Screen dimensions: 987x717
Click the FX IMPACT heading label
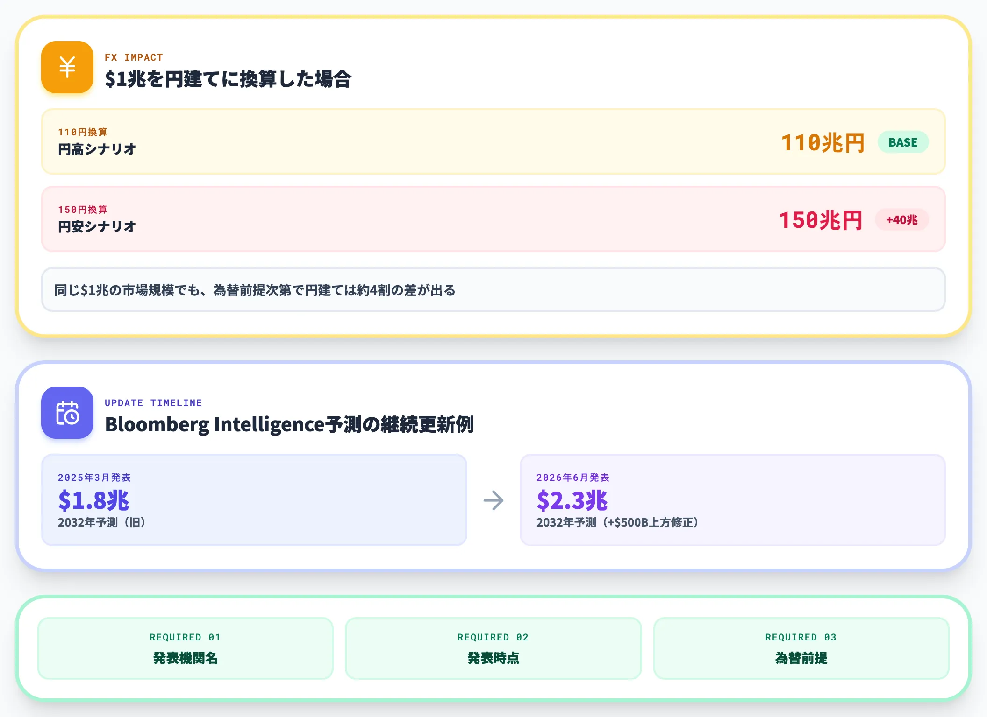tap(134, 57)
